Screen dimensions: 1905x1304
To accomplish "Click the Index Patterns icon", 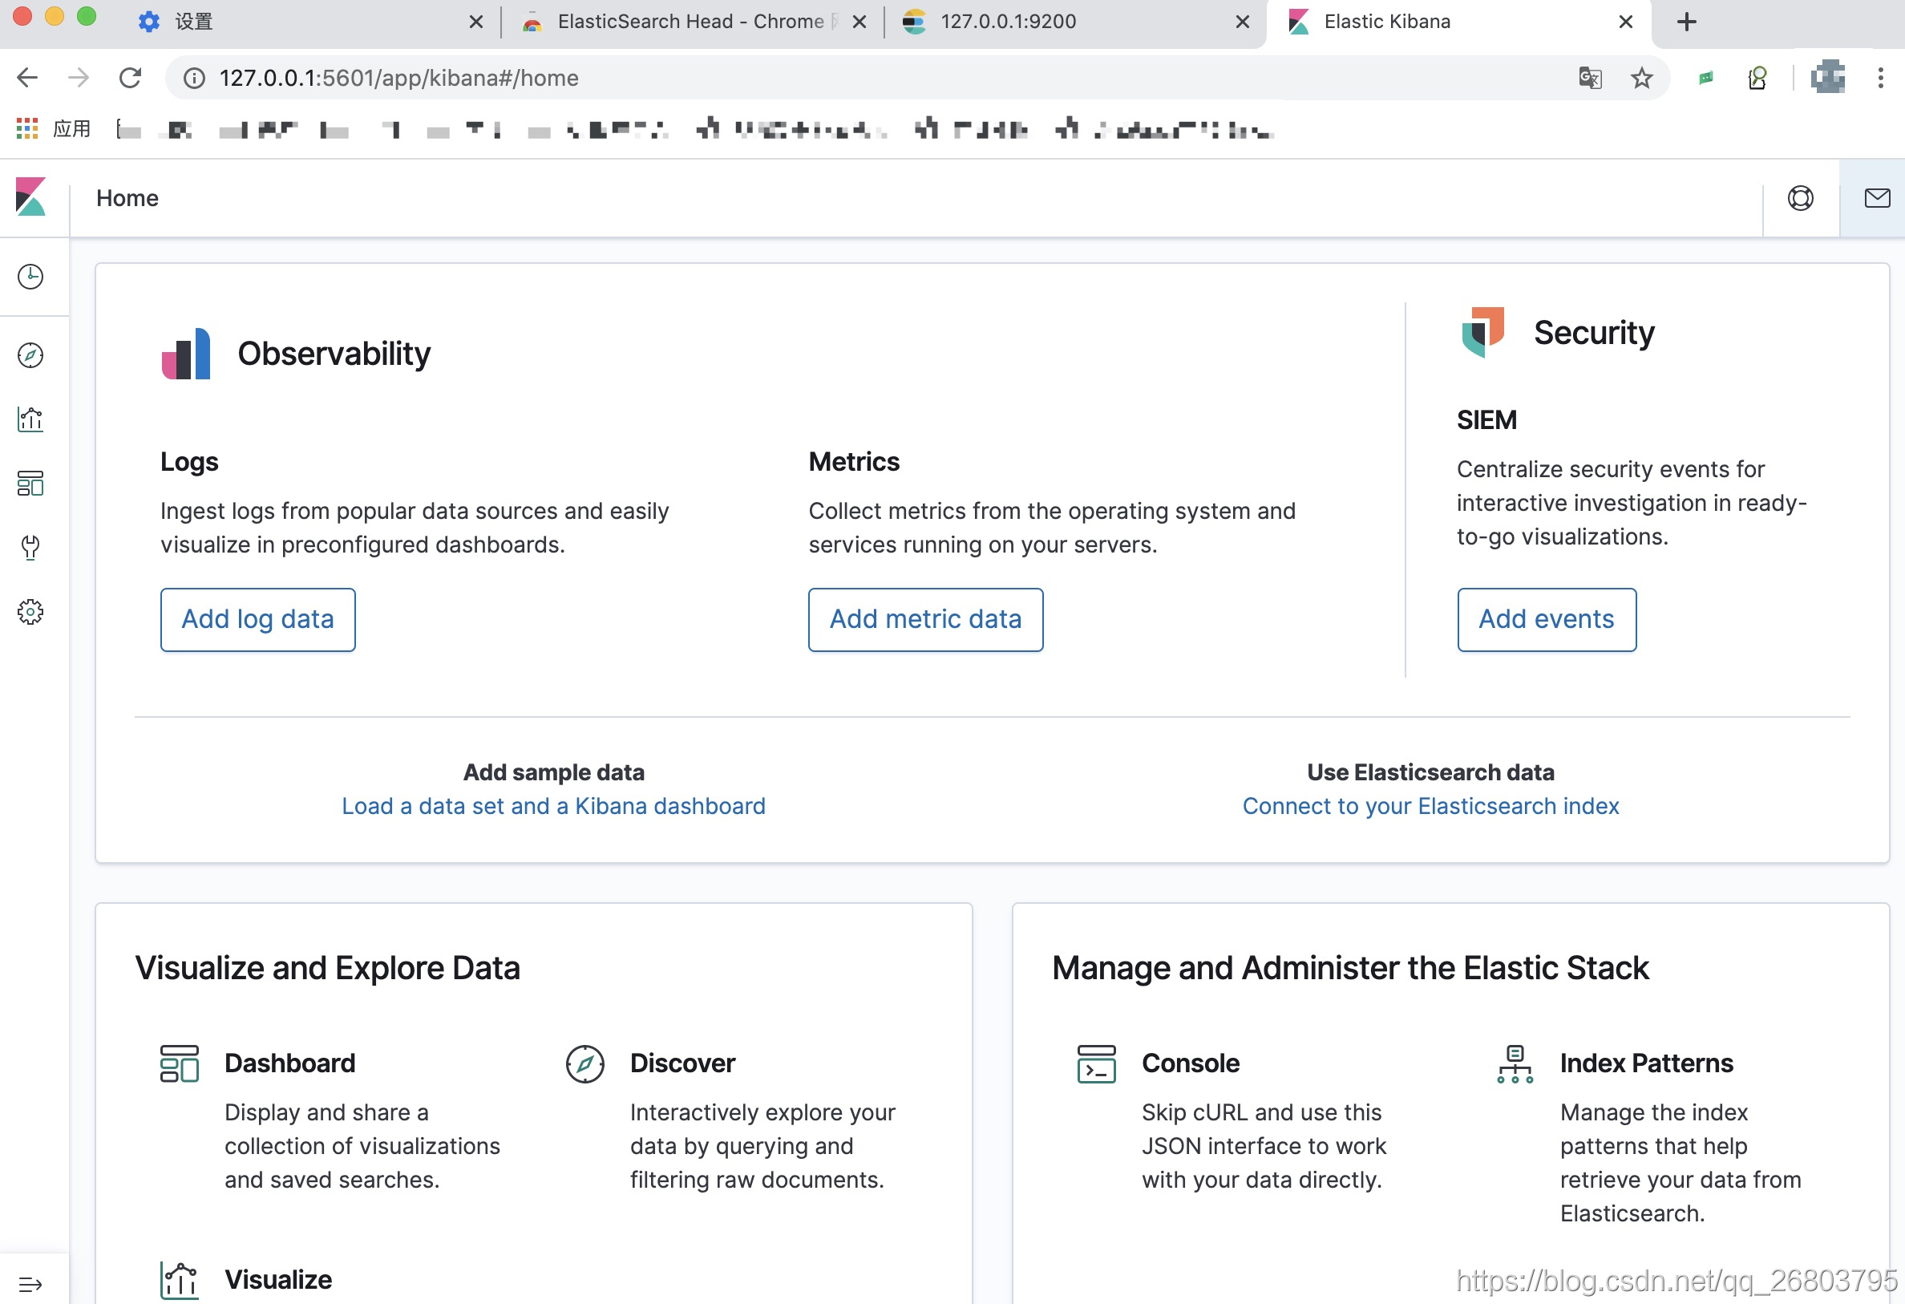I will click(x=1515, y=1063).
